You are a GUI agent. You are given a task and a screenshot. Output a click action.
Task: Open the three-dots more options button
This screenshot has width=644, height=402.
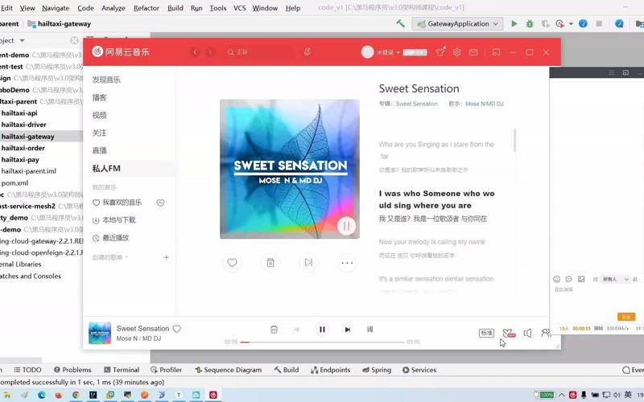coord(347,263)
